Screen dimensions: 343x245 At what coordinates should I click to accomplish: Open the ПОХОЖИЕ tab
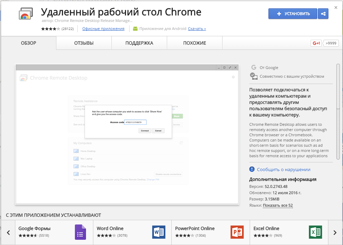click(194, 43)
